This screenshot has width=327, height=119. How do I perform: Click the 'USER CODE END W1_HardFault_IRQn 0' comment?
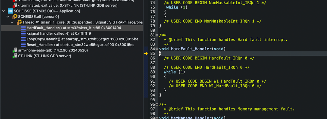[215, 86]
